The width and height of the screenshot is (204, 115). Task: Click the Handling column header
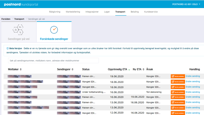pyautogui.click(x=194, y=69)
